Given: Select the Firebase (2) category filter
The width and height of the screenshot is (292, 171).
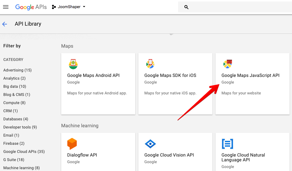Looking at the screenshot, I should click(14, 144).
